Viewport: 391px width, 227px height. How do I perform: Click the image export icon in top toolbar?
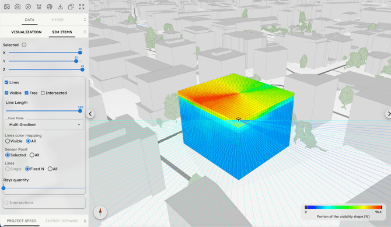[x=7, y=7]
